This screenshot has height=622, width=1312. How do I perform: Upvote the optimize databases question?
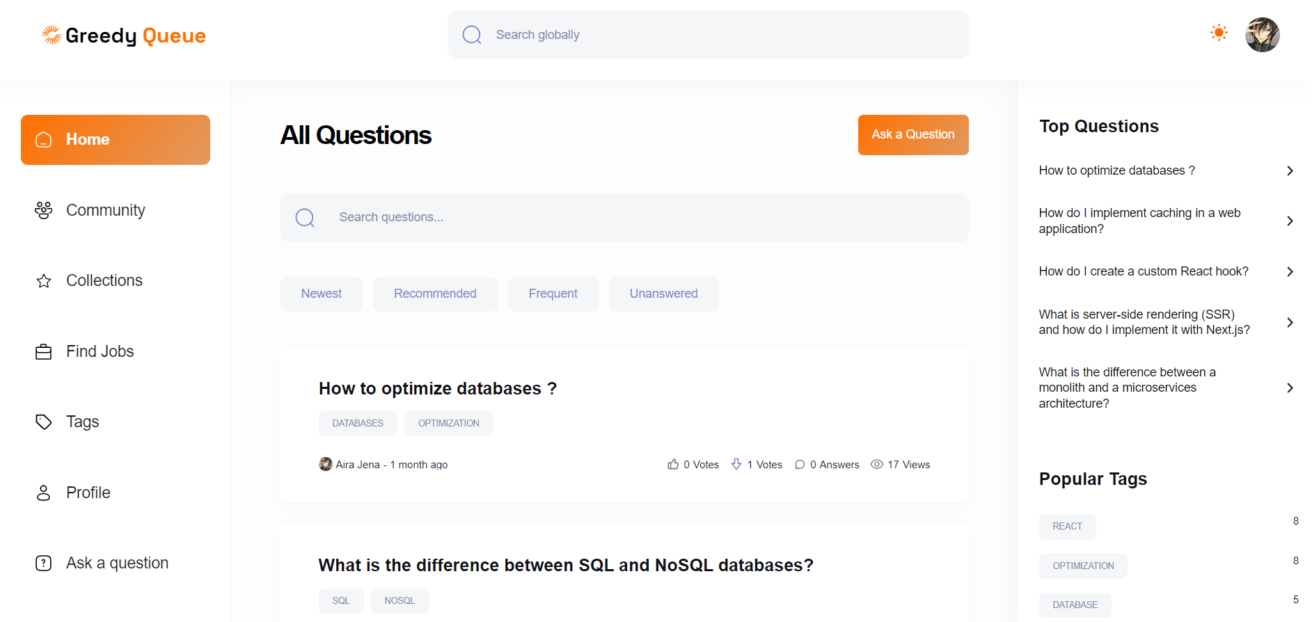click(x=673, y=464)
